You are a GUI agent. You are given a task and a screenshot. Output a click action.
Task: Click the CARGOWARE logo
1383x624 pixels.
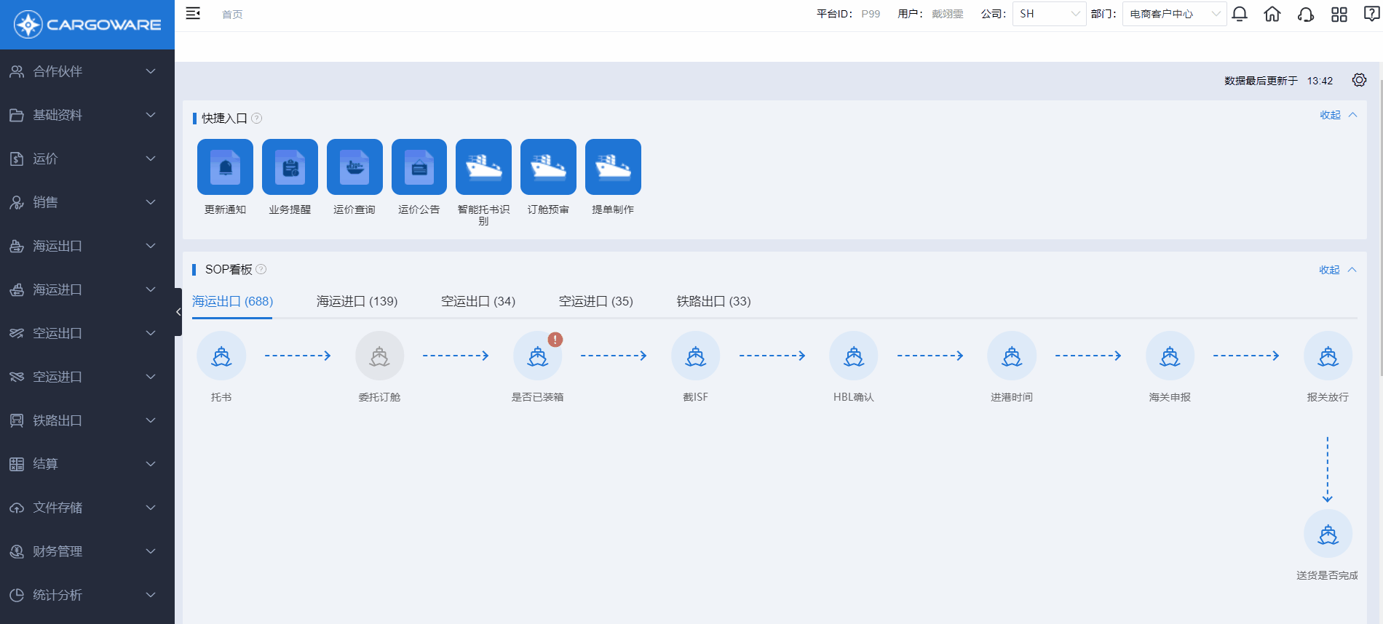pyautogui.click(x=87, y=25)
